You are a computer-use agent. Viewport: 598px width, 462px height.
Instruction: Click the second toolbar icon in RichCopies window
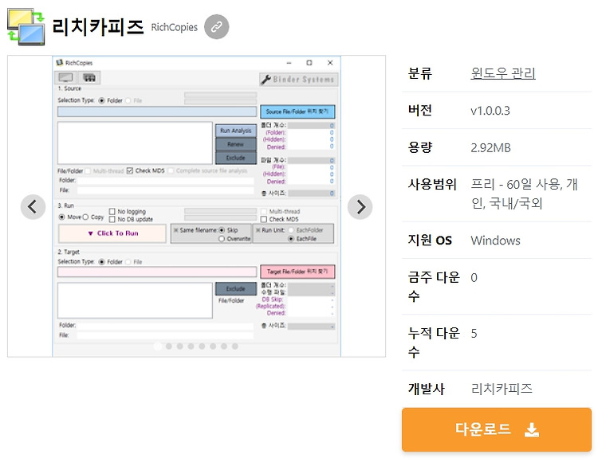pos(89,78)
